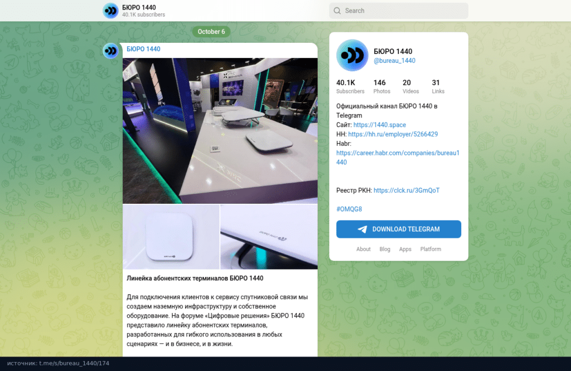Focus the Search input field

pyautogui.click(x=398, y=11)
